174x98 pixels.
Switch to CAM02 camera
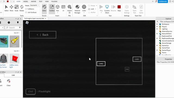pos(101,64)
